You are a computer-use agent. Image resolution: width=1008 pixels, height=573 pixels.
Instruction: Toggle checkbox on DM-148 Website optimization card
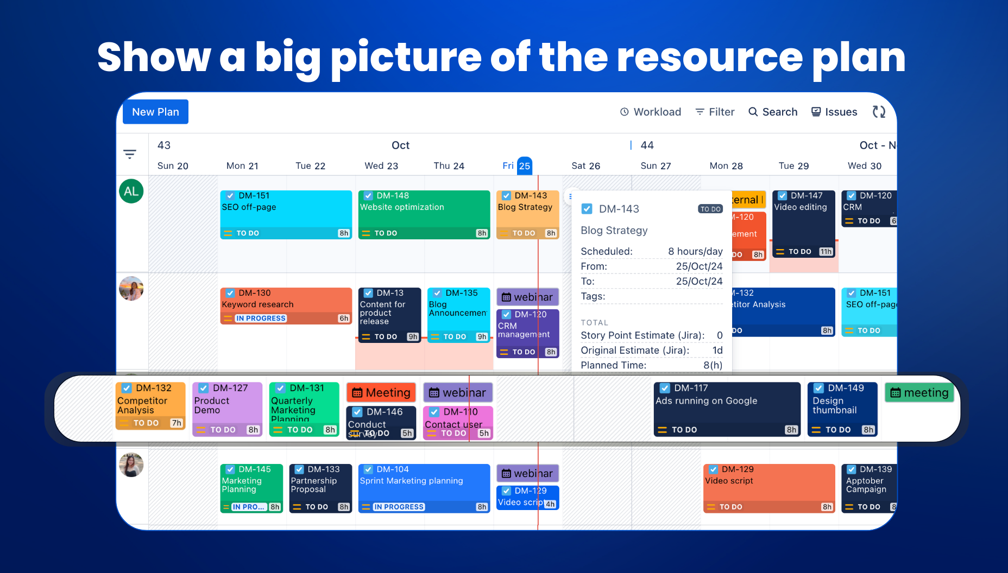(368, 196)
